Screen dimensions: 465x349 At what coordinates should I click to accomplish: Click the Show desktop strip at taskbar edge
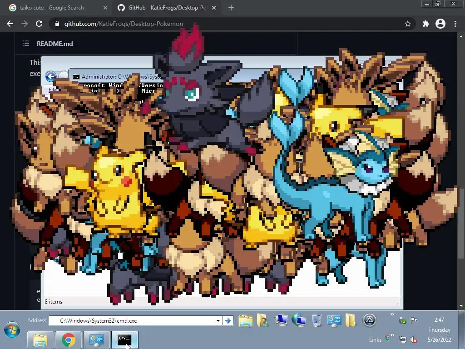(x=462, y=330)
